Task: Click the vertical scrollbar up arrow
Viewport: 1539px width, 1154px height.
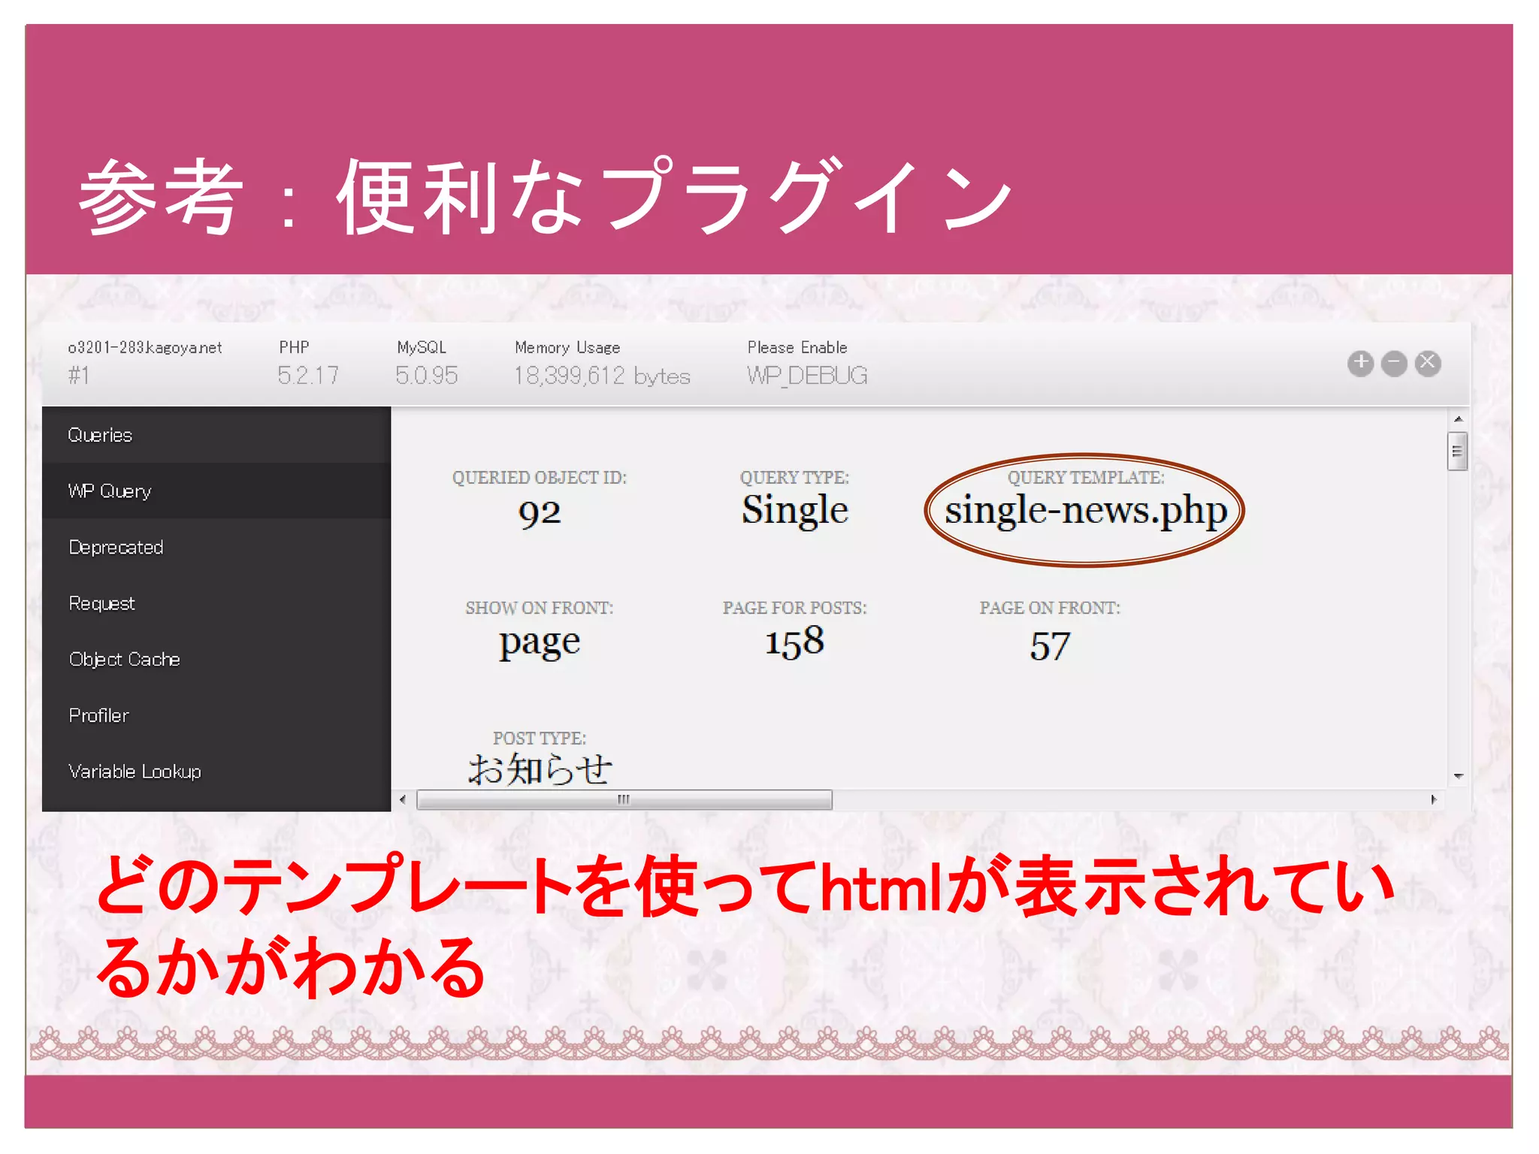Action: pos(1458,419)
